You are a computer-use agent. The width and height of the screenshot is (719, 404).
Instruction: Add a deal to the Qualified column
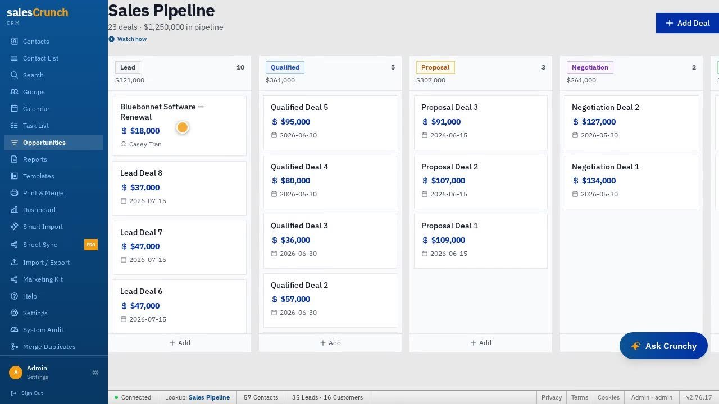click(330, 343)
